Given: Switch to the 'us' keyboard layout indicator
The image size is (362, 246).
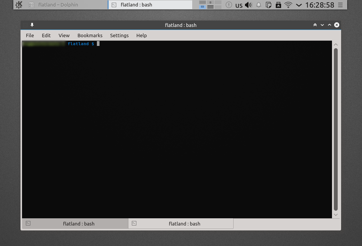Looking at the screenshot, I should 239,5.
